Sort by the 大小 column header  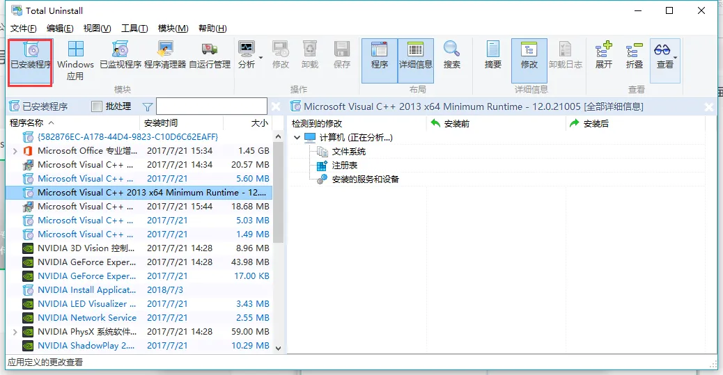click(248, 123)
